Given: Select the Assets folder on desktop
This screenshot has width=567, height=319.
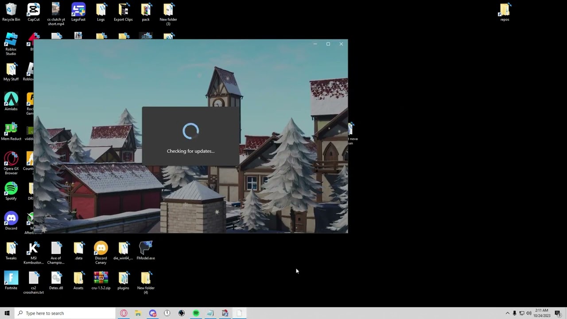Looking at the screenshot, I should [78, 280].
